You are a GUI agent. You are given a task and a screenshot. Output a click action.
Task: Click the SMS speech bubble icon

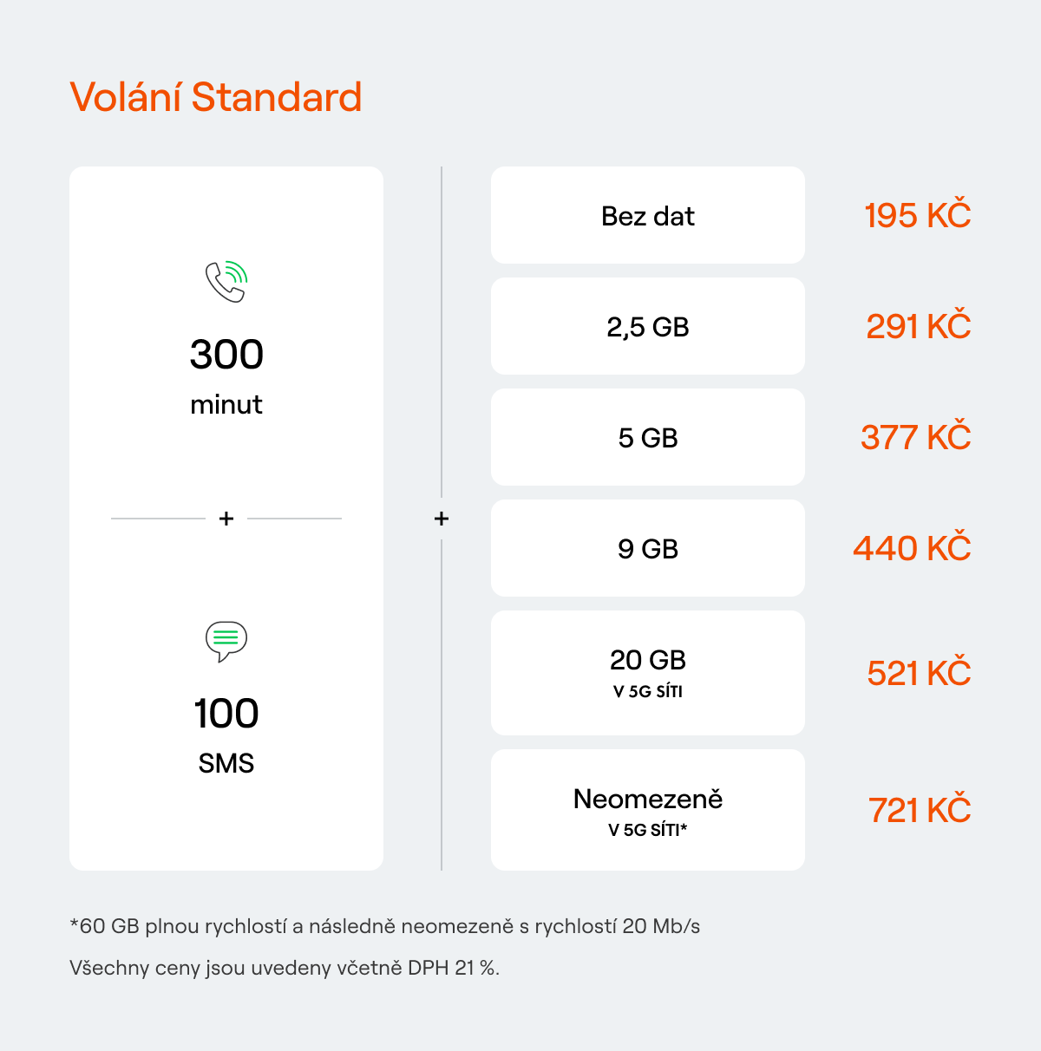coord(226,642)
